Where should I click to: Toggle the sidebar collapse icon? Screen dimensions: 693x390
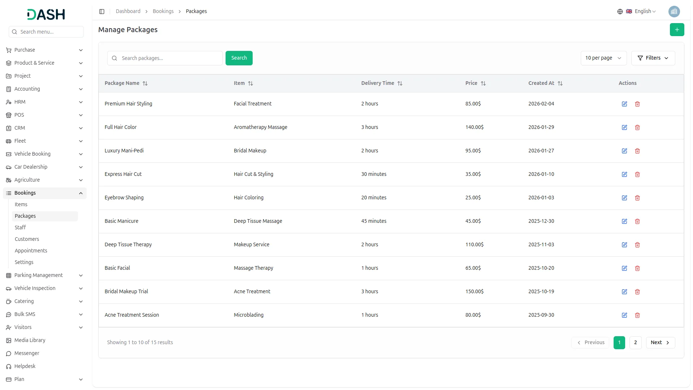(x=102, y=12)
